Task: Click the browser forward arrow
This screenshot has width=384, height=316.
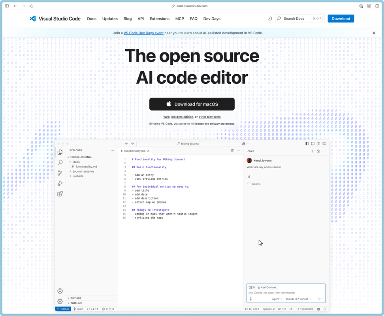Action: (23, 6)
